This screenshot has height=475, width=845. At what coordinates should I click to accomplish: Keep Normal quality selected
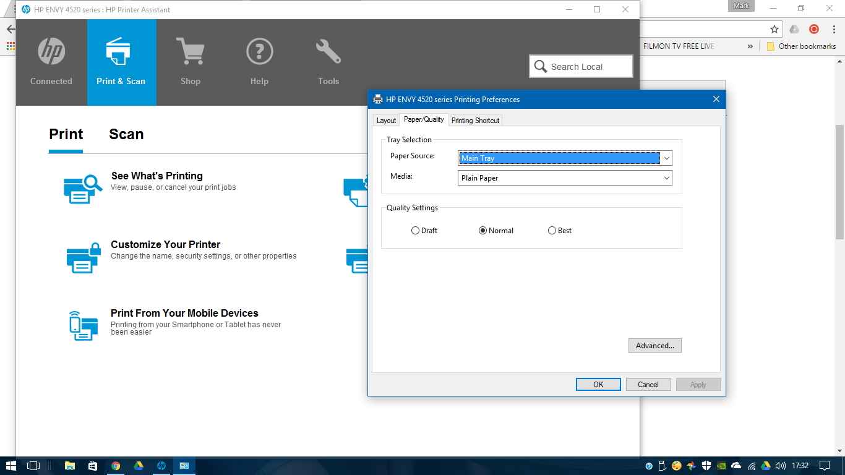(x=483, y=230)
